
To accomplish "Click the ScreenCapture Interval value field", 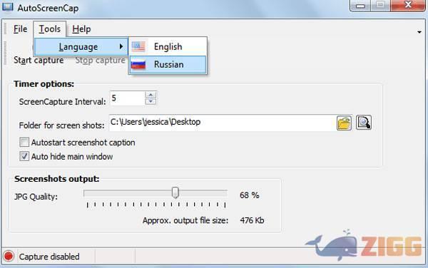I will (127, 98).
